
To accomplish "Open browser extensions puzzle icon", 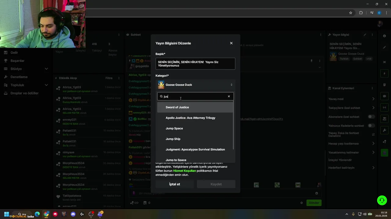I will point(361,13).
